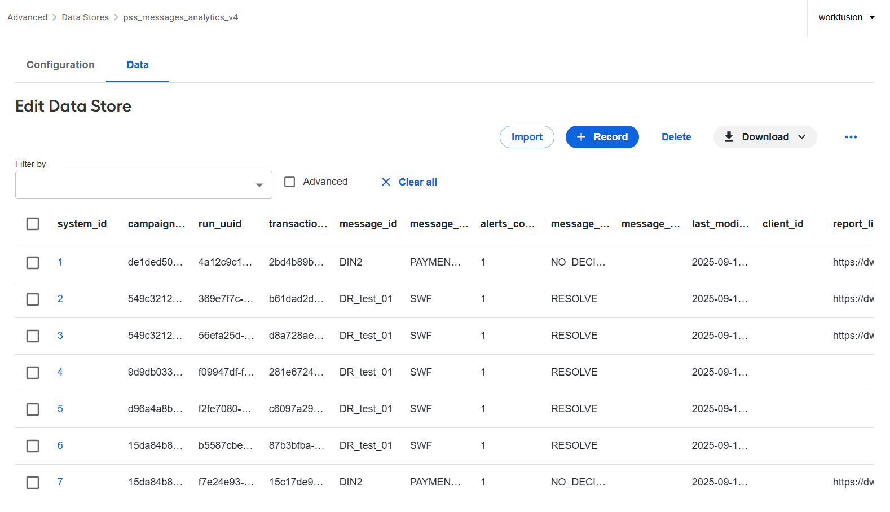Click cell 15c17de9… in row 7
The image size is (890, 512).
click(296, 482)
